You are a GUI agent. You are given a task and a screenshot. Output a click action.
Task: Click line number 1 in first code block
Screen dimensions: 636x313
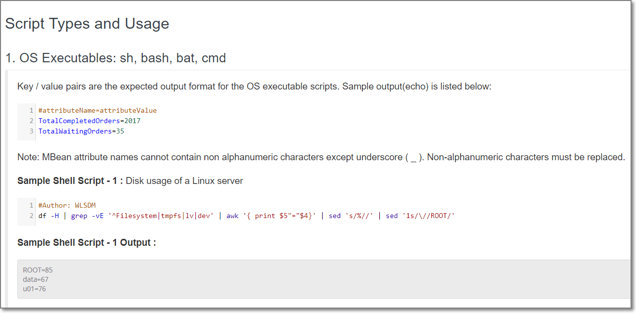pyautogui.click(x=31, y=110)
